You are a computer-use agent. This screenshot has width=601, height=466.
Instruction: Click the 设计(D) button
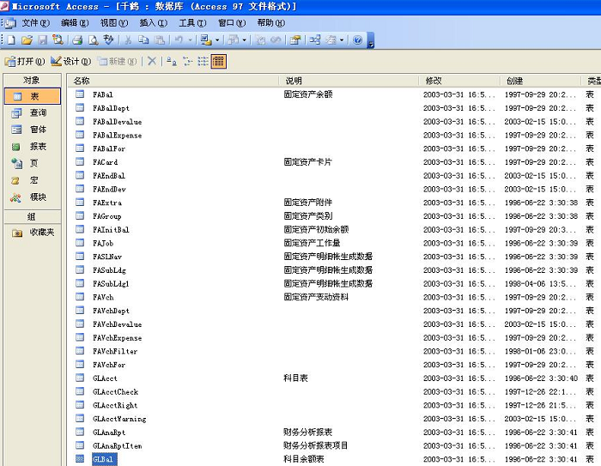[71, 61]
